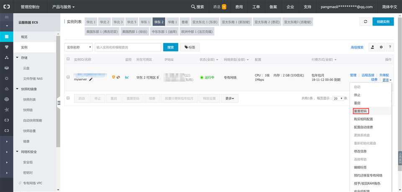The height and width of the screenshot is (192, 402).
Task: Click the three-bar icon atop left rail
Action: pyautogui.click(x=7, y=17)
